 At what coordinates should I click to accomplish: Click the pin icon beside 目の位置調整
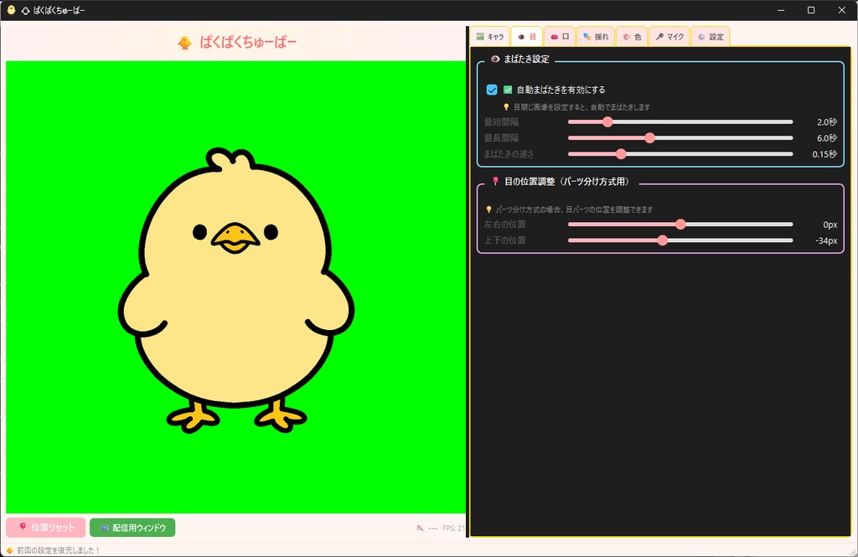tap(496, 181)
